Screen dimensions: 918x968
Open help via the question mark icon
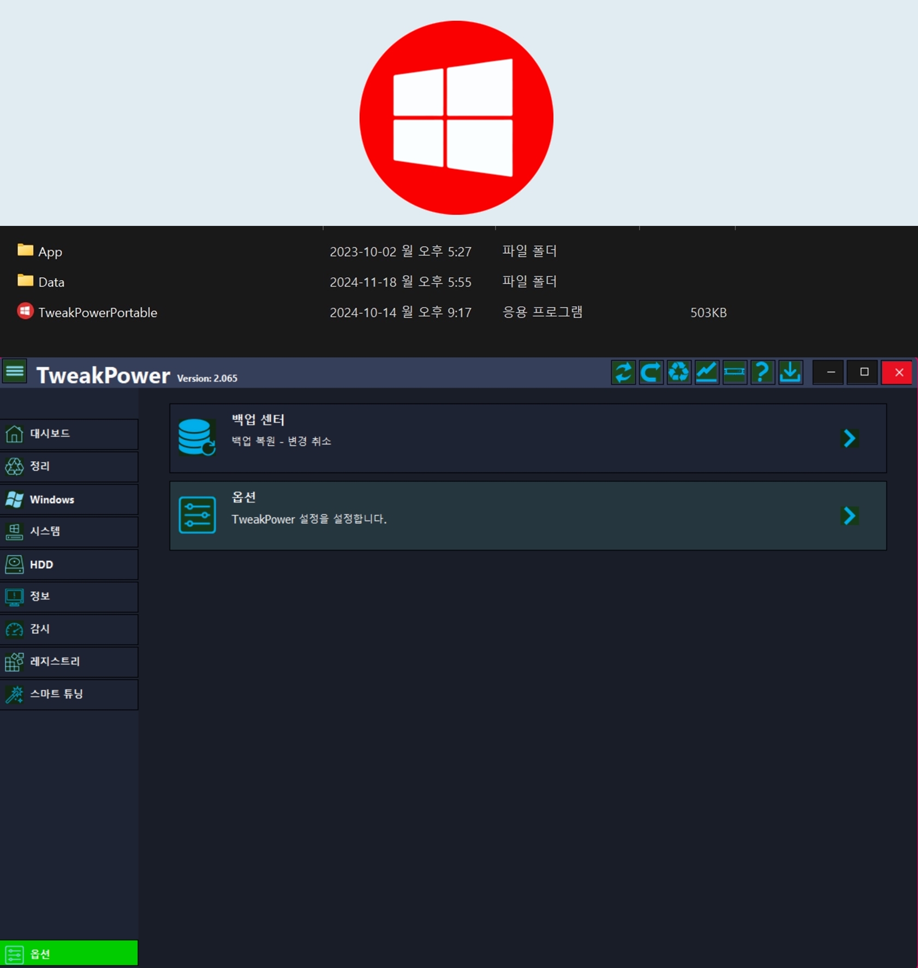coord(762,373)
